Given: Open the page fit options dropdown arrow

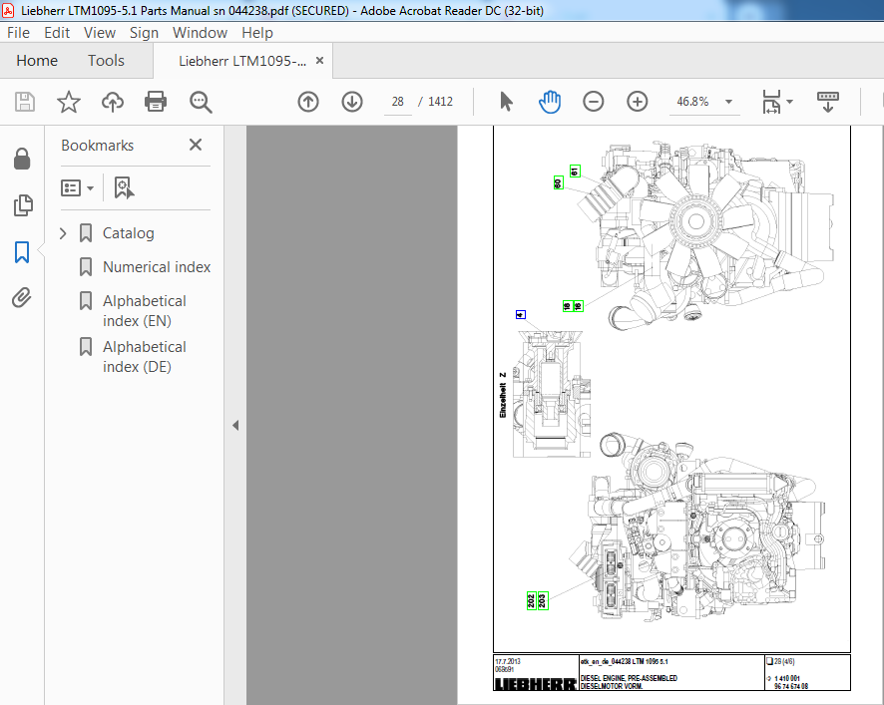Looking at the screenshot, I should [x=789, y=102].
